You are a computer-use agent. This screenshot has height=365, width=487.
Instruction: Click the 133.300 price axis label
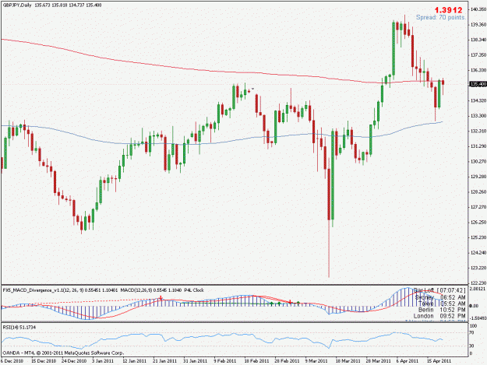(478, 116)
